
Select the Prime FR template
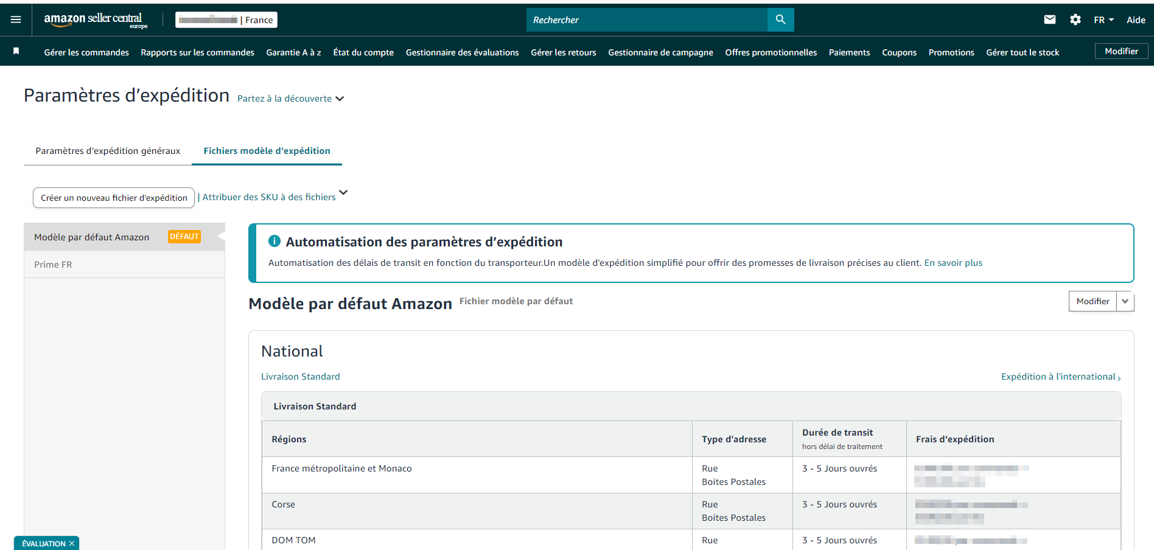coord(53,265)
